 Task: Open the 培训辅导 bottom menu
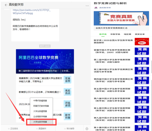tap(69, 128)
